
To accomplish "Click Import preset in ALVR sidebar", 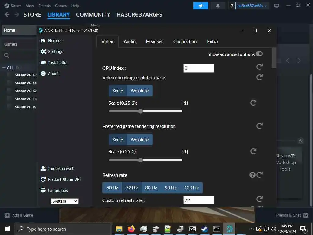I will pos(57,169).
